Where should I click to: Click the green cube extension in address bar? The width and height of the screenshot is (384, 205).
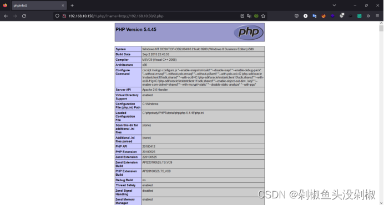pyautogui.click(x=256, y=16)
